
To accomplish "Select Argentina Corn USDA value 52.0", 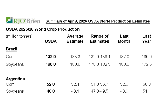I will coord(51,84).
